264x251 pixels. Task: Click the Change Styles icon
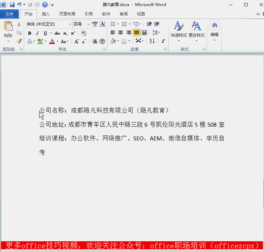[196, 26]
